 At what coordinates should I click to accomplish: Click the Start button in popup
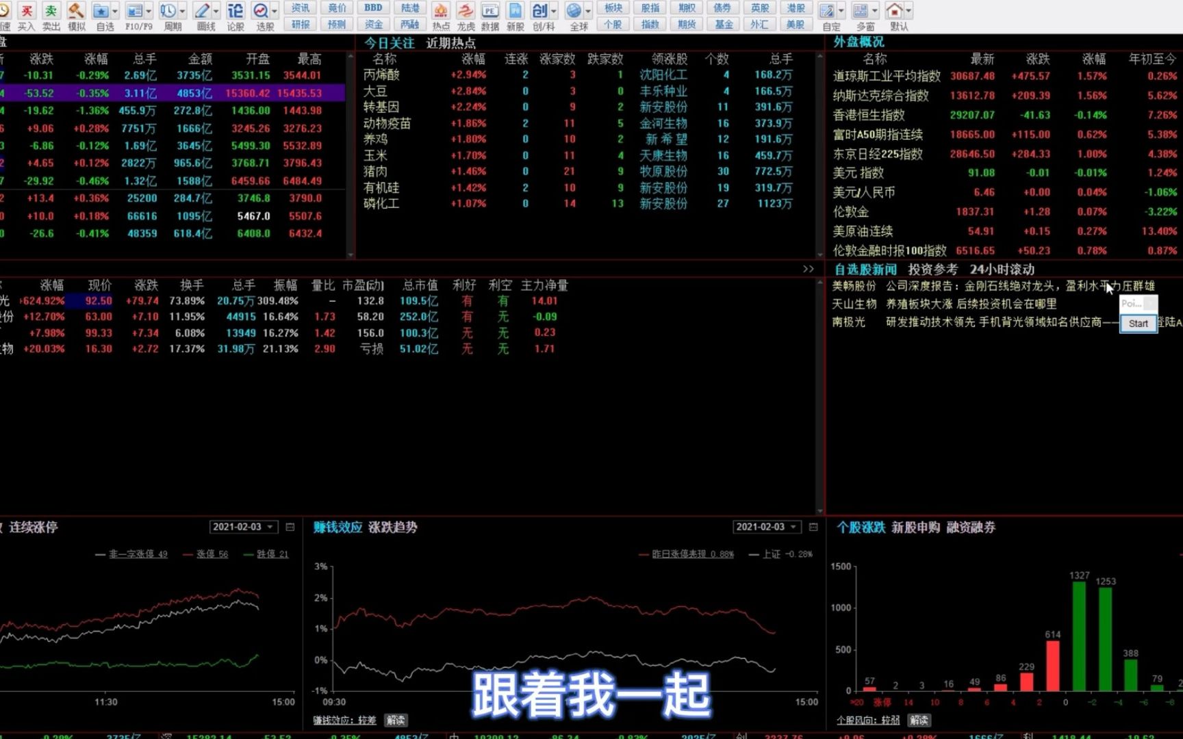pos(1138,324)
